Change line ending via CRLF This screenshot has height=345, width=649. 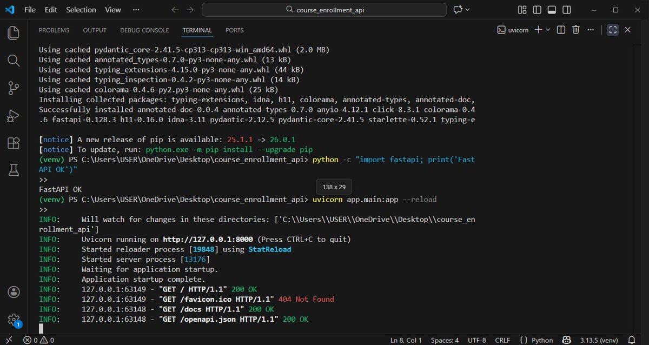pyautogui.click(x=502, y=340)
